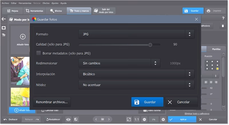Open the Nitidez No acentuar dropdown

[136, 85]
